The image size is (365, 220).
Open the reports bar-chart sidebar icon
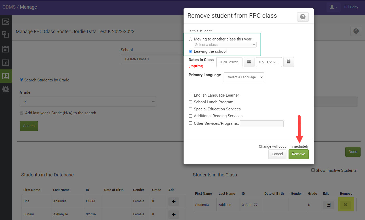tap(6, 63)
